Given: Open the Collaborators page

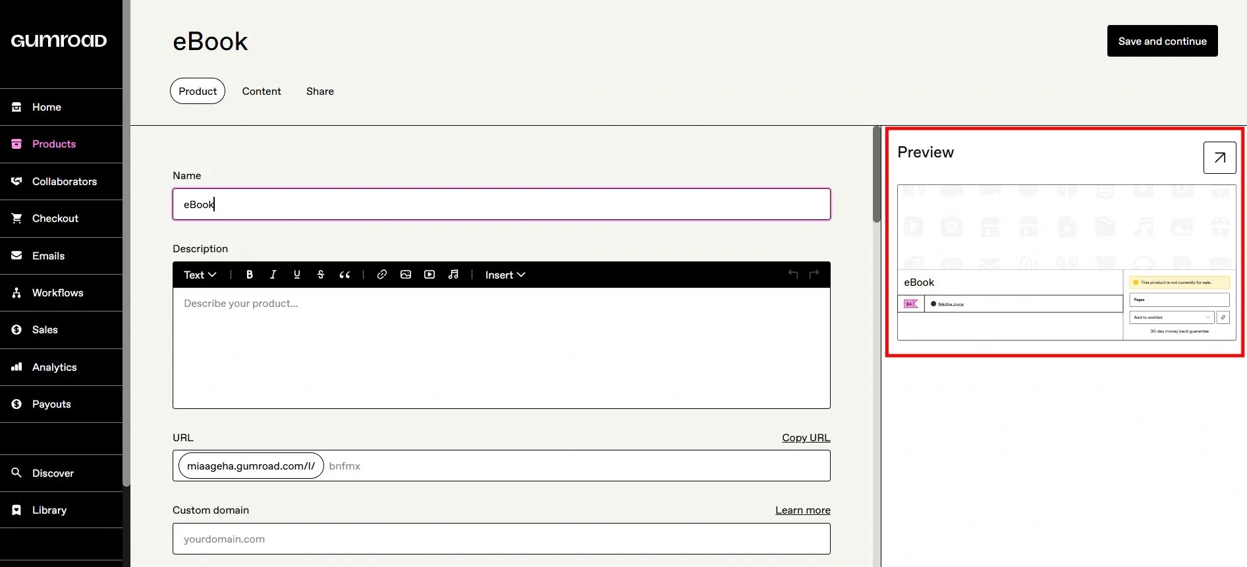Looking at the screenshot, I should tap(61, 181).
